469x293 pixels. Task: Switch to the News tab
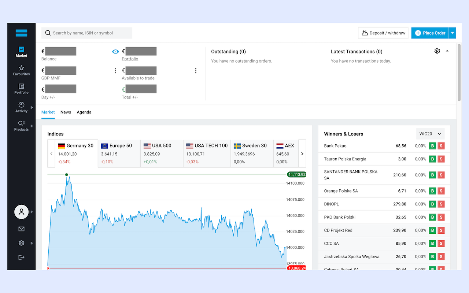click(x=66, y=112)
